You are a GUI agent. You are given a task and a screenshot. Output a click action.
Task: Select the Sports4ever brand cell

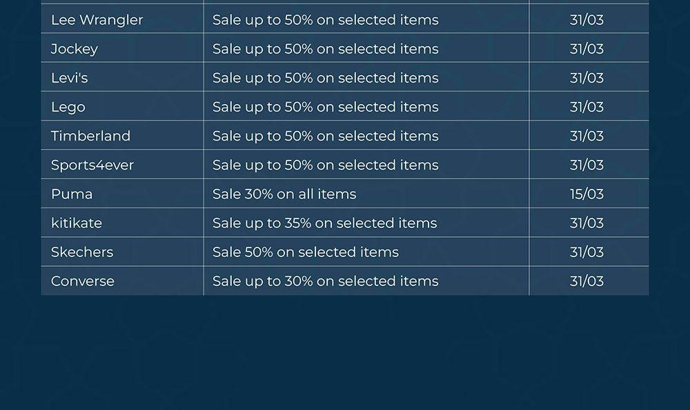coord(92,165)
